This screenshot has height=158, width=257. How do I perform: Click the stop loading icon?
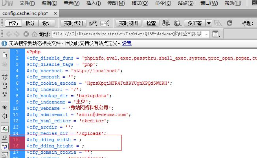pyautogui.click(x=26, y=34)
